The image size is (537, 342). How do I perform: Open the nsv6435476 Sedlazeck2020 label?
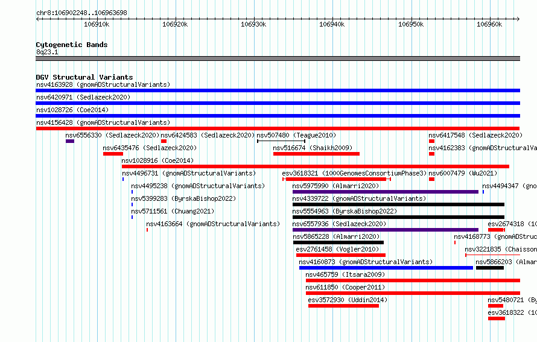pos(150,148)
